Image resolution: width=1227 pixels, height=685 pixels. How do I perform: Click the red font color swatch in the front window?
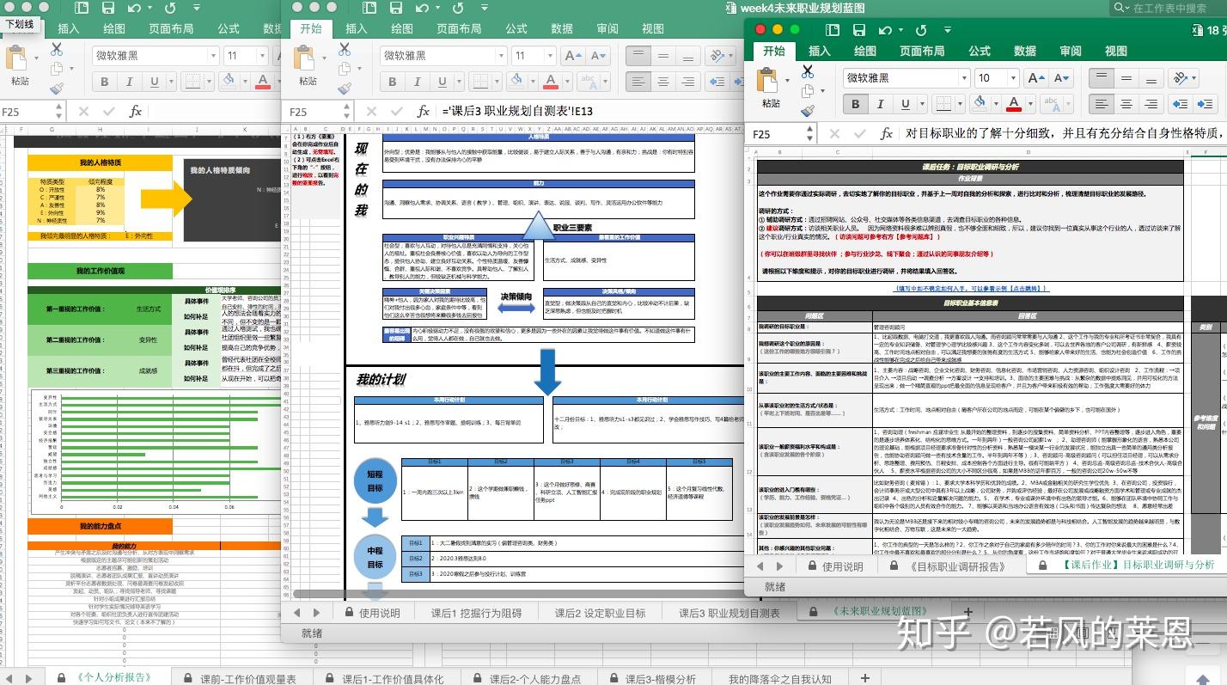click(x=1014, y=105)
